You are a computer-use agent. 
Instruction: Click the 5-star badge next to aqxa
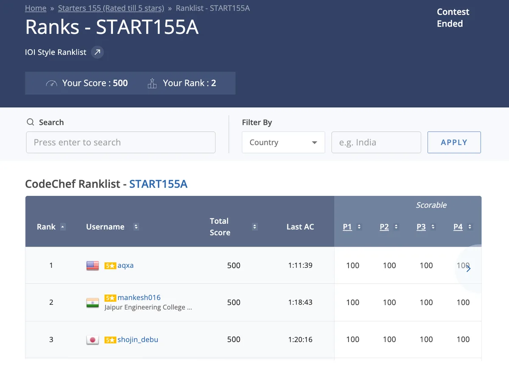point(110,266)
